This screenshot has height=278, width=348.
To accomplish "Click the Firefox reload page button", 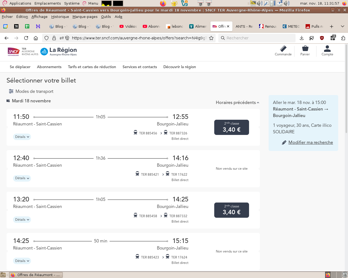I will (x=26, y=38).
